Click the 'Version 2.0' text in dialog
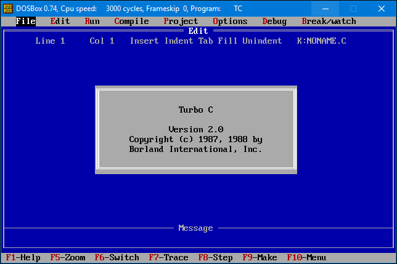The width and height of the screenshot is (397, 264). (195, 130)
